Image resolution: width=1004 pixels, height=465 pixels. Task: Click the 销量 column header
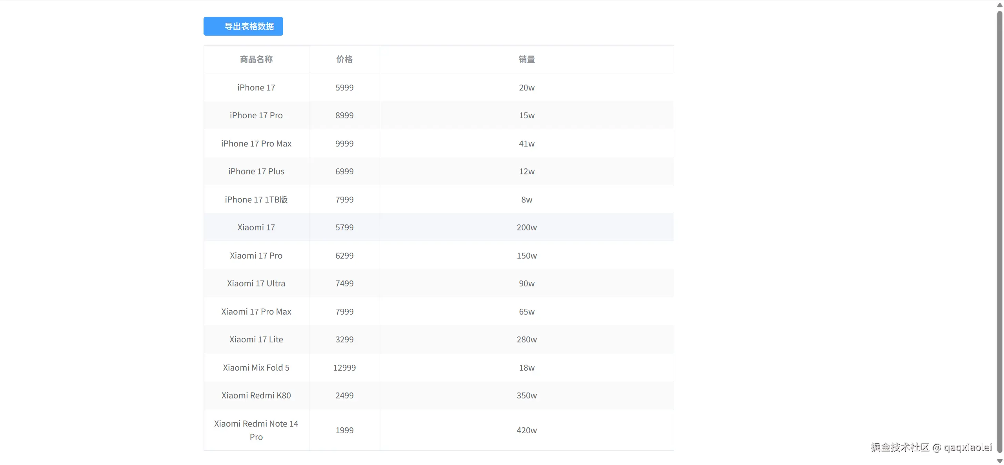pyautogui.click(x=527, y=59)
